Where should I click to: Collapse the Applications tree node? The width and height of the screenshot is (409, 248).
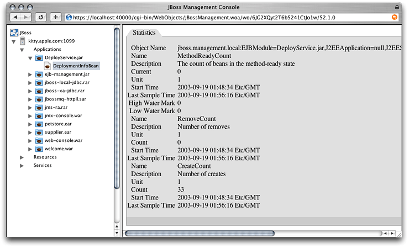tap(22, 50)
